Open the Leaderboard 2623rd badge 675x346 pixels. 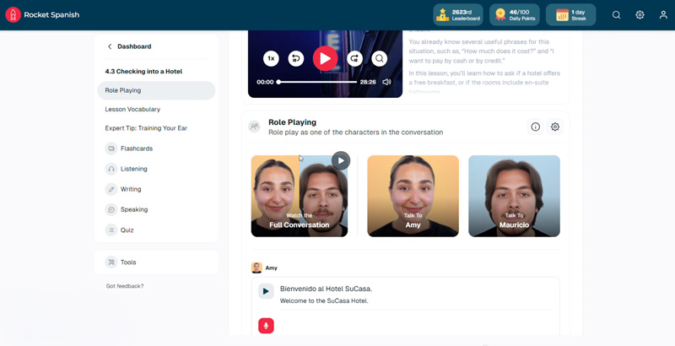tap(458, 15)
